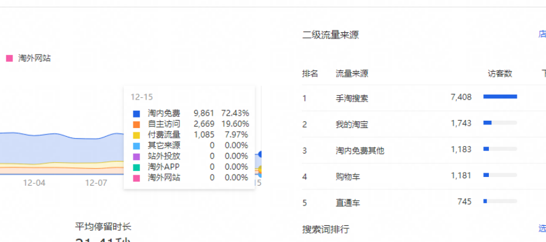546x242 pixels.
Task: Click 淘外APP label in tooltip
Action: pyautogui.click(x=163, y=167)
